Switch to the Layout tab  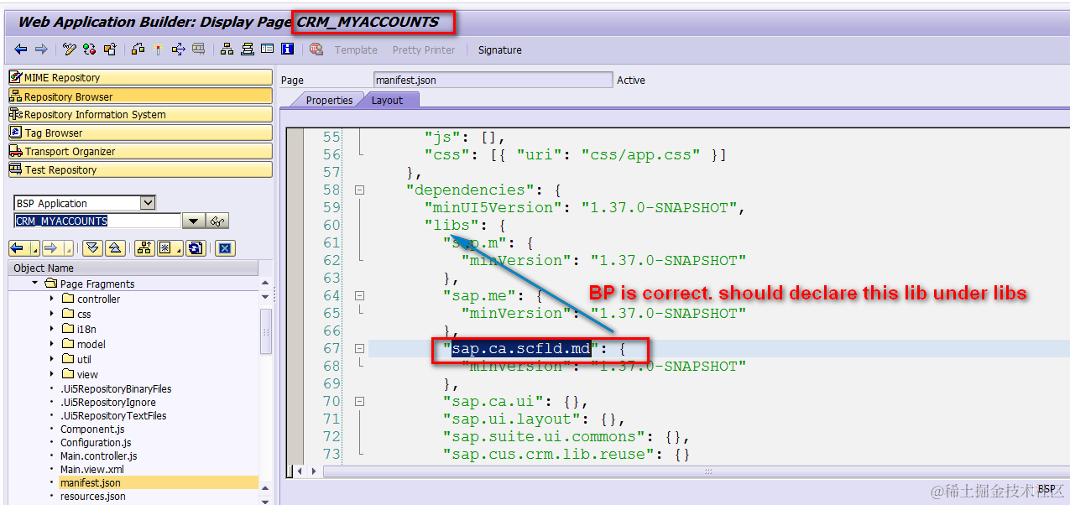coord(388,100)
